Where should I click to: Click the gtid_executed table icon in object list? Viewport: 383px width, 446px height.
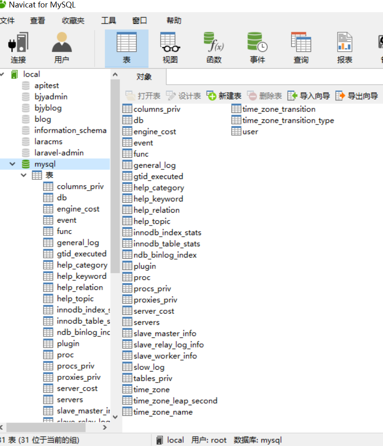(127, 176)
